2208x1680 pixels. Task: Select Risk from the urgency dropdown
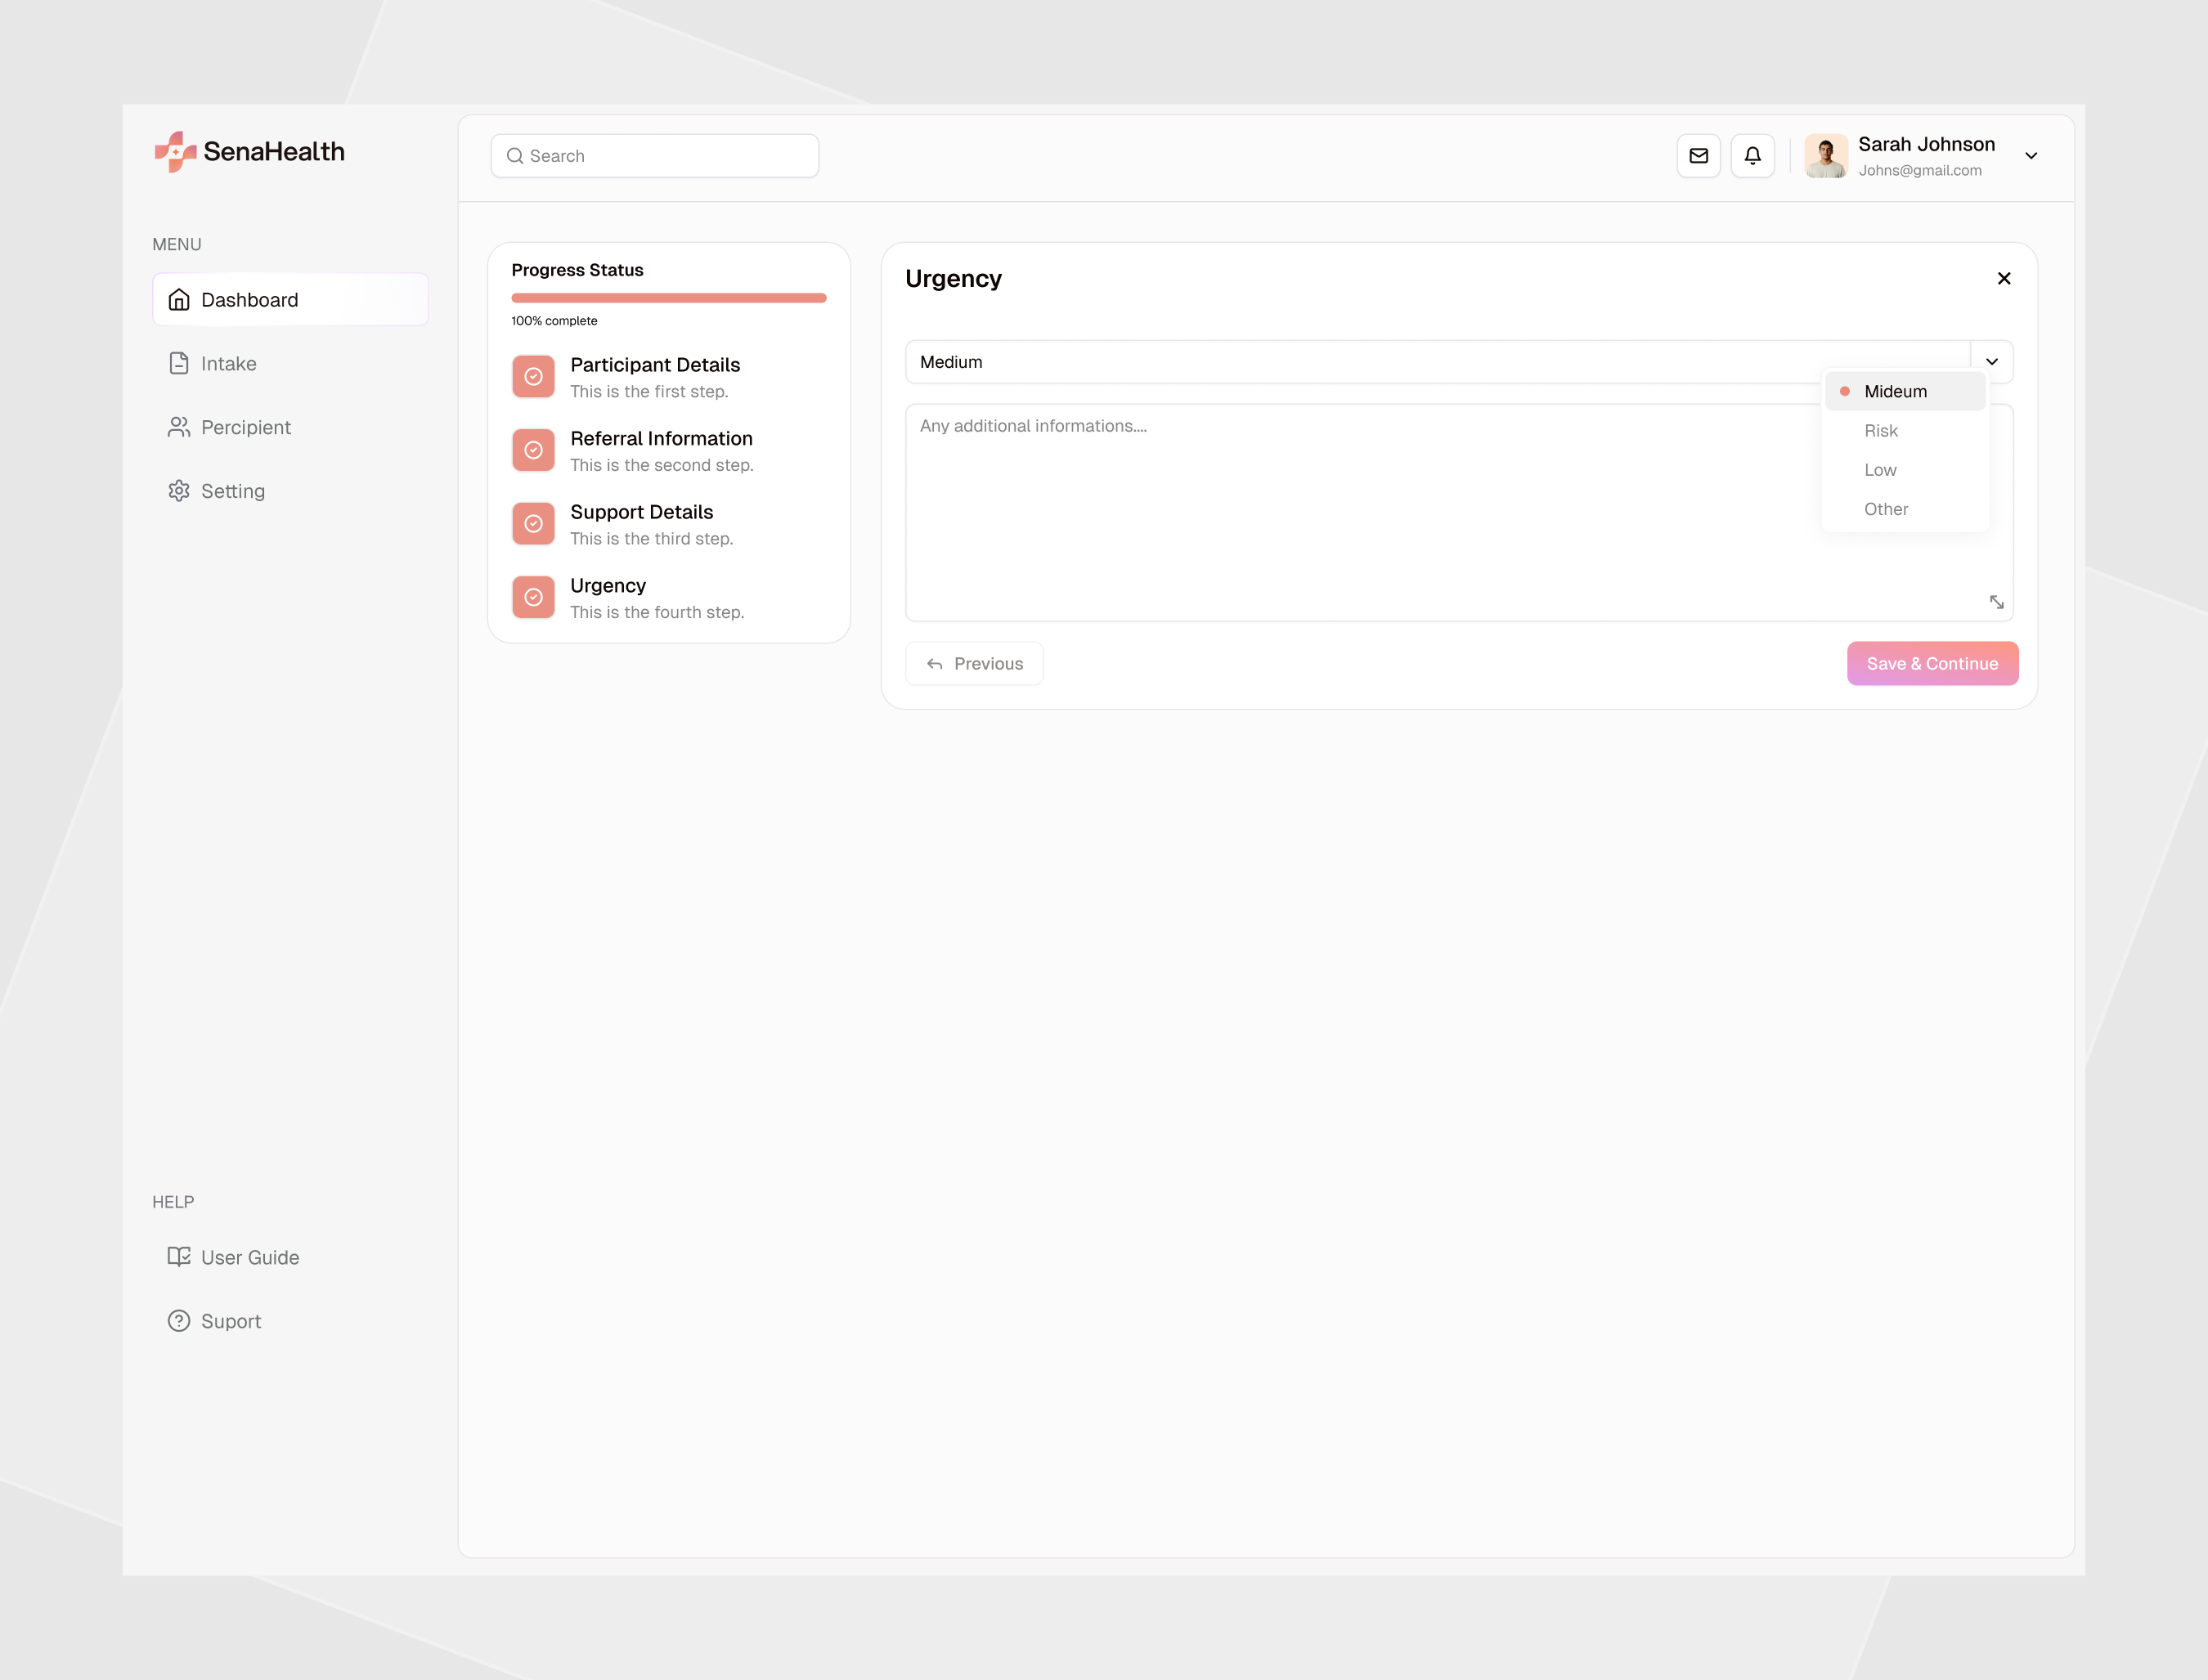pos(1881,430)
